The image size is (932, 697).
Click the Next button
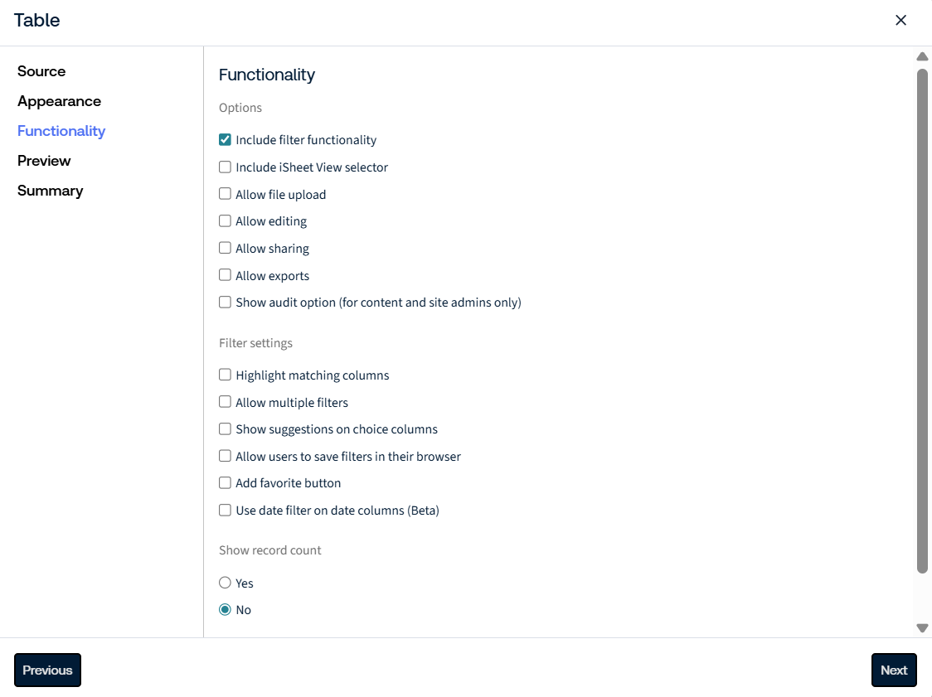[894, 670]
